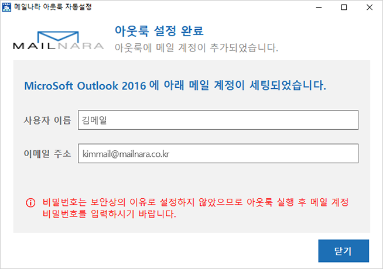Click the text 아웃룩에 메일 계정이 추가되었습니다.
Screen dimensions: 383x269
(x=196, y=47)
